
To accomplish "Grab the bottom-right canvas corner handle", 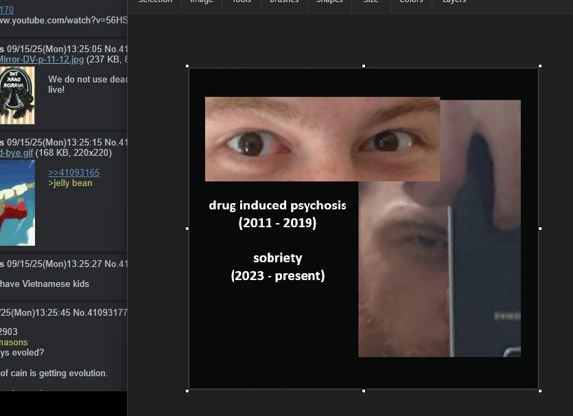I will pyautogui.click(x=540, y=391).
